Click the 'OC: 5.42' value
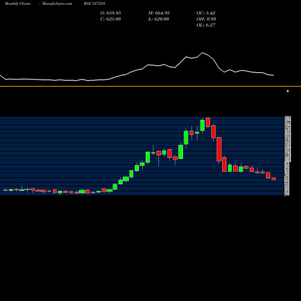The image size is (301, 301). tap(206, 13)
